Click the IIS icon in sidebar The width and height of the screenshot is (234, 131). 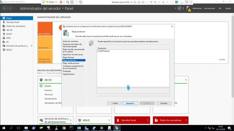point(4,42)
